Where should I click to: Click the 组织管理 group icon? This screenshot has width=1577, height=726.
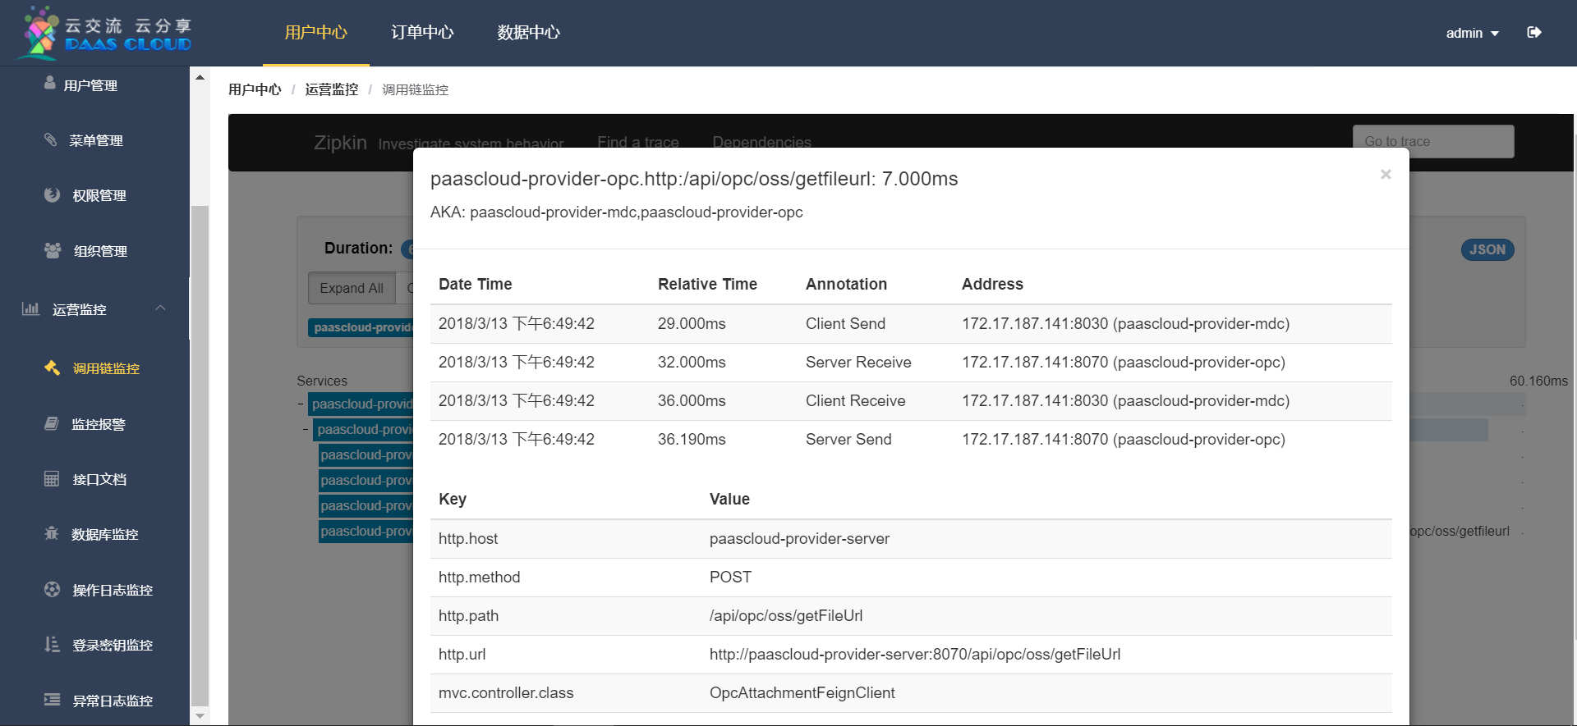click(53, 250)
